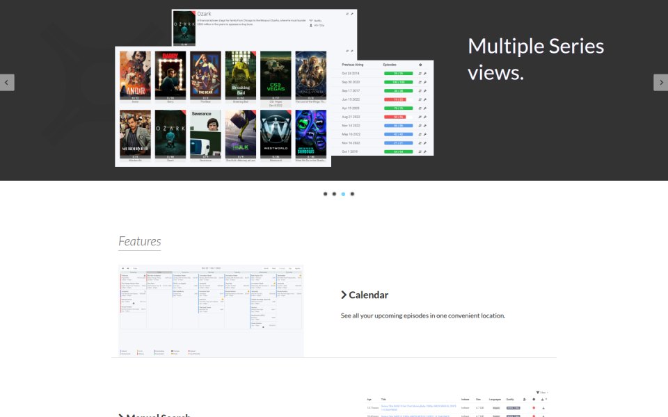
Task: Click the wrench edit icon in the Ozark overview card
Action: [x=352, y=14]
